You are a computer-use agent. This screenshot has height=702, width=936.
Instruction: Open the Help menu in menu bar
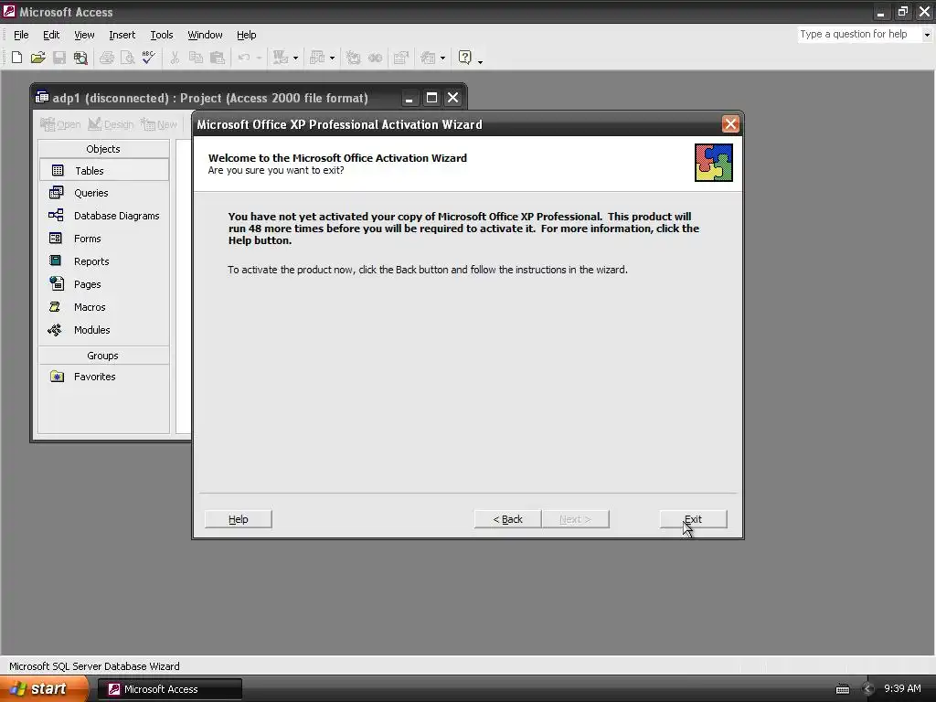tap(246, 35)
